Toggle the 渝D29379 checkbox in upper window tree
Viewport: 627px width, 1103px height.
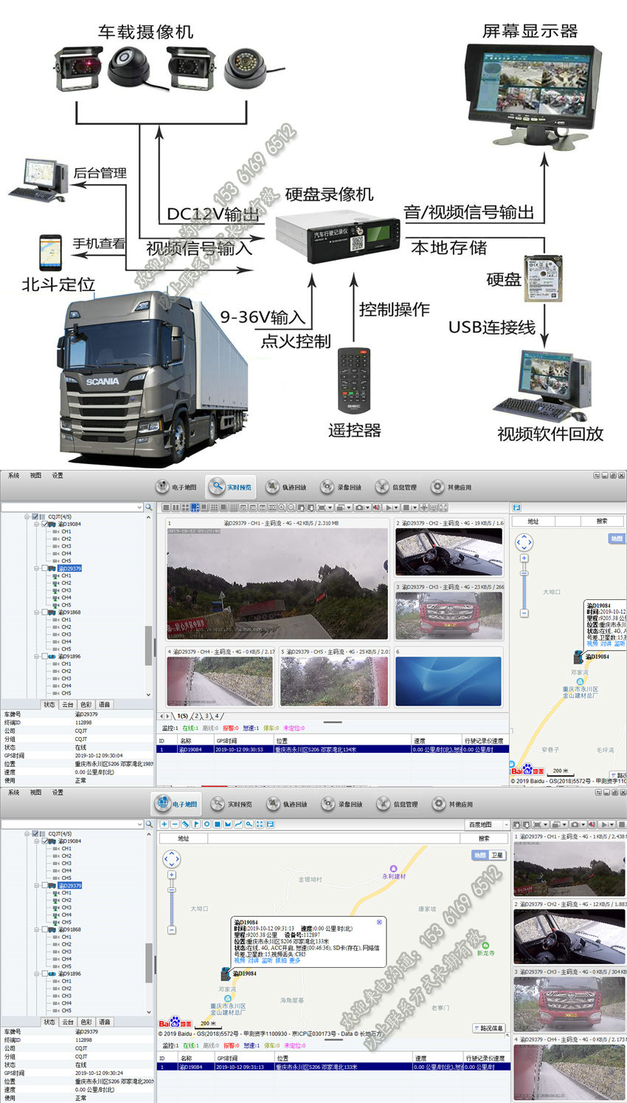click(x=45, y=568)
